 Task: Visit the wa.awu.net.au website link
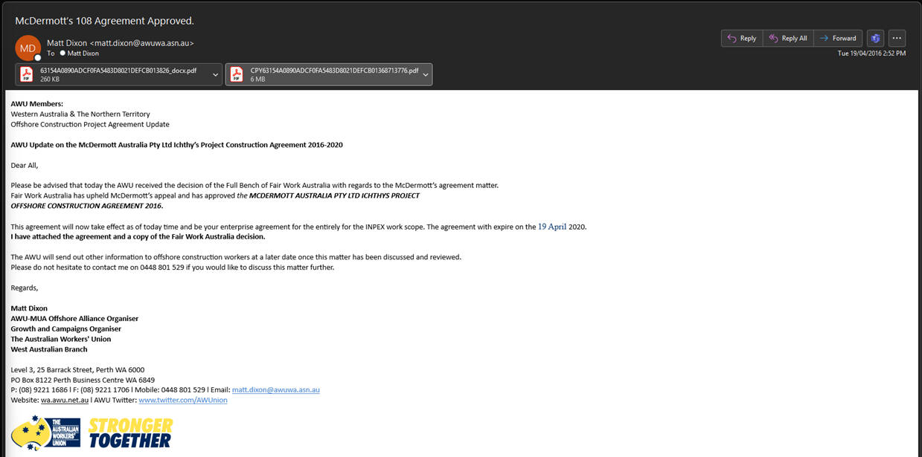(x=65, y=400)
